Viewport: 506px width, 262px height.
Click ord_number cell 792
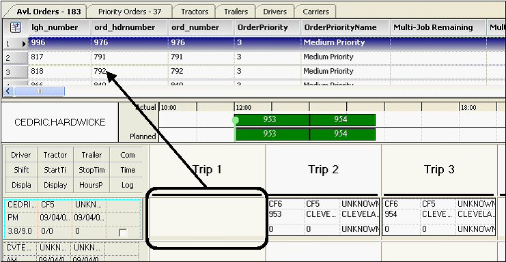[201, 71]
